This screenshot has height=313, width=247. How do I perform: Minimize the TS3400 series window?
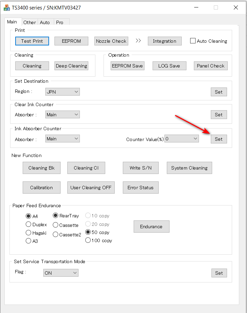(x=196, y=7)
